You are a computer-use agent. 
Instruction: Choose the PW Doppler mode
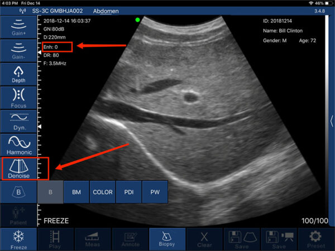pos(154,192)
